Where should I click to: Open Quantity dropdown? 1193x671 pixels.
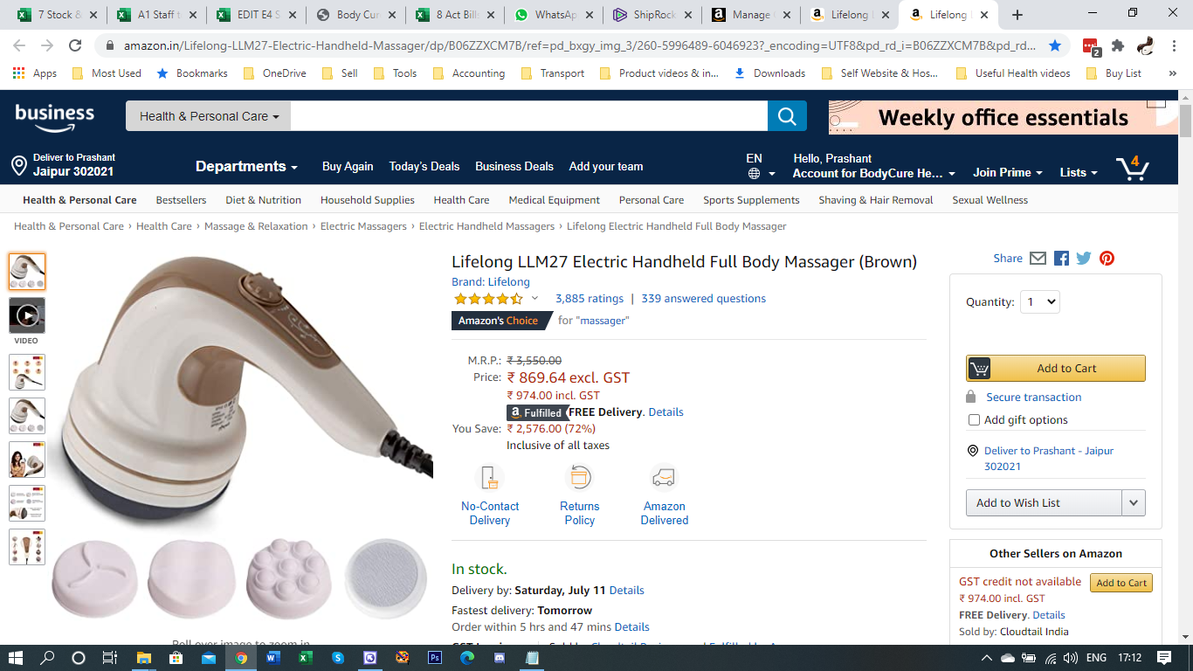pyautogui.click(x=1040, y=302)
